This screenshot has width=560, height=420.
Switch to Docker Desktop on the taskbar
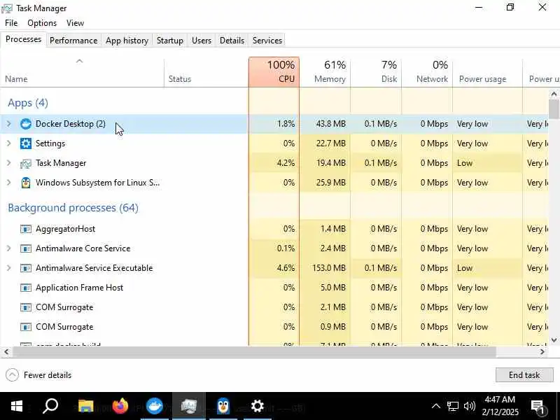[155, 406]
